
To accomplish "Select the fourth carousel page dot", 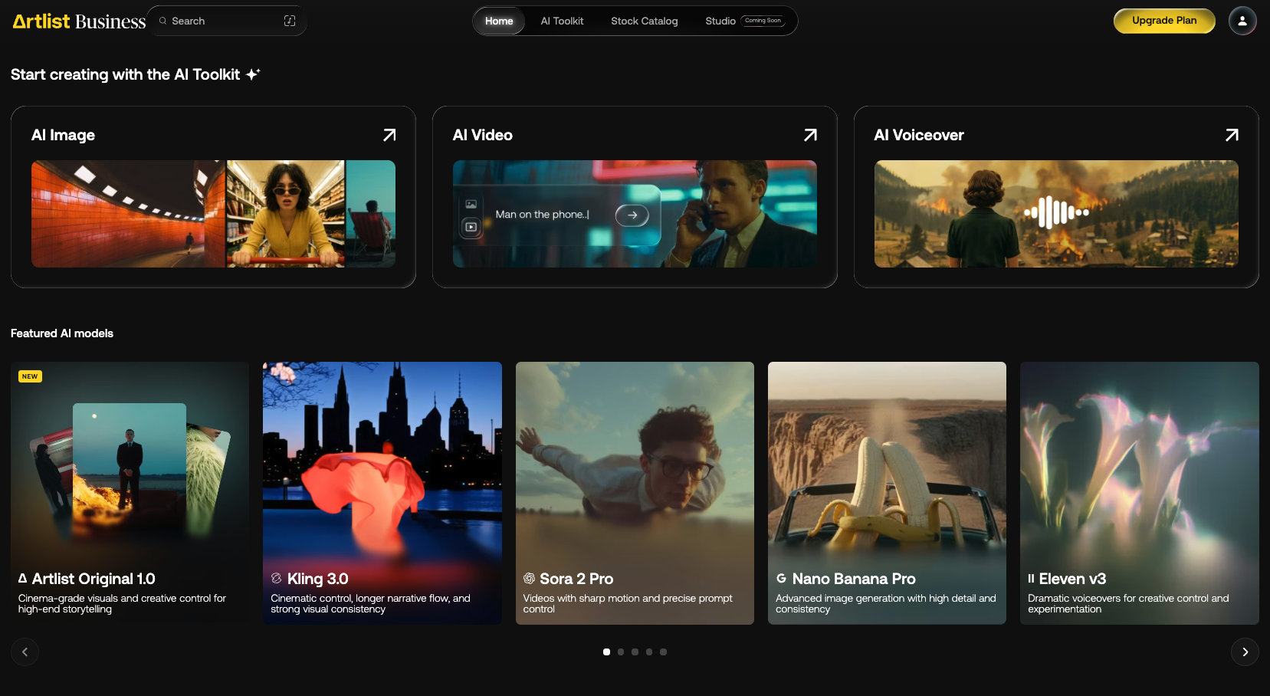I will (x=649, y=652).
